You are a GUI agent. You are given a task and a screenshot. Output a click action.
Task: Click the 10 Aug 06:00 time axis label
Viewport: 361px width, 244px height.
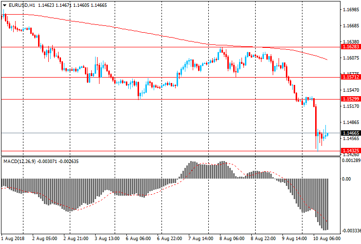pyautogui.click(x=327, y=239)
